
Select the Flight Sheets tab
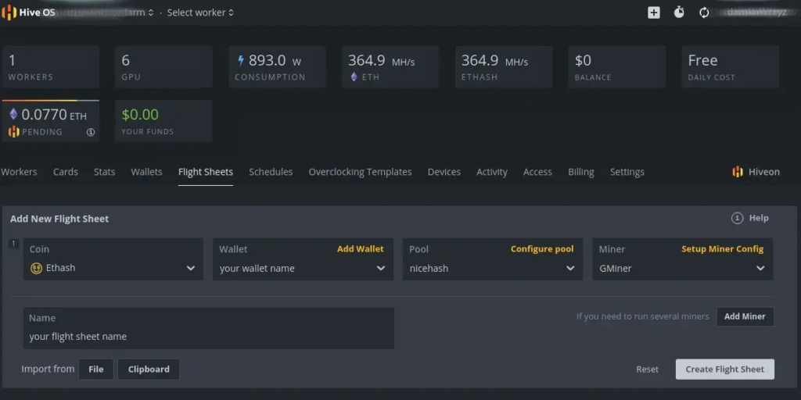(x=206, y=172)
